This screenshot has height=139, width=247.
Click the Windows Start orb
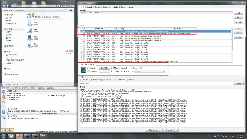click(x=4, y=136)
